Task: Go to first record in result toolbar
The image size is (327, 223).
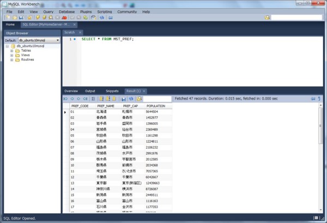Action: 65,98
